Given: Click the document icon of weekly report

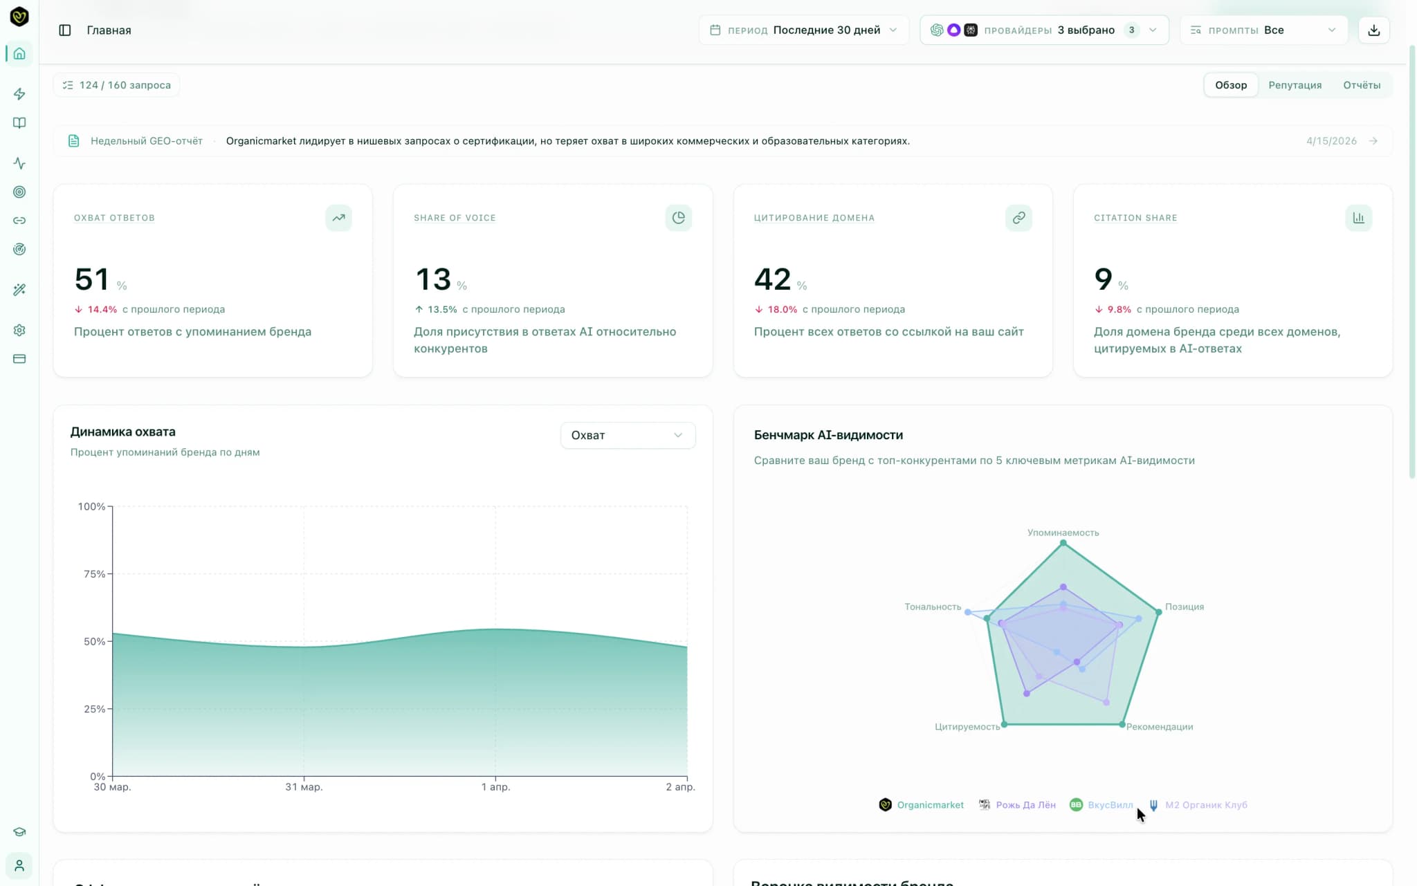Looking at the screenshot, I should [73, 141].
